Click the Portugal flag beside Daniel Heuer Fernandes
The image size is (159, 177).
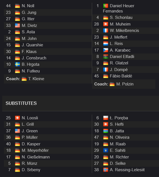pyautogui.click(x=106, y=6)
